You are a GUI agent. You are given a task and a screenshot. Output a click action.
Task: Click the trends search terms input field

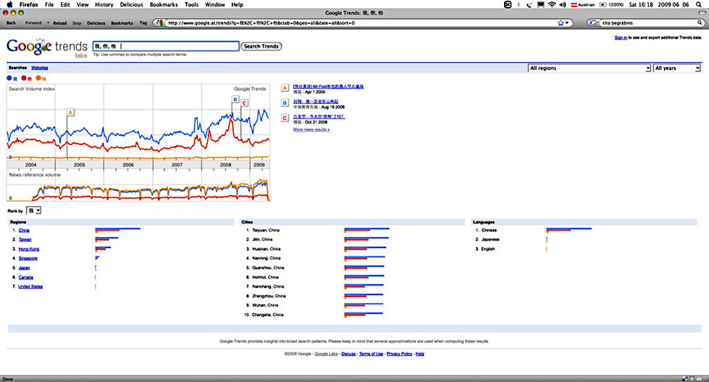[166, 46]
